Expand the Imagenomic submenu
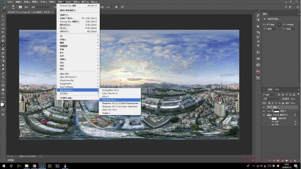Screen dimensions: 301x169 [x=78, y=84]
